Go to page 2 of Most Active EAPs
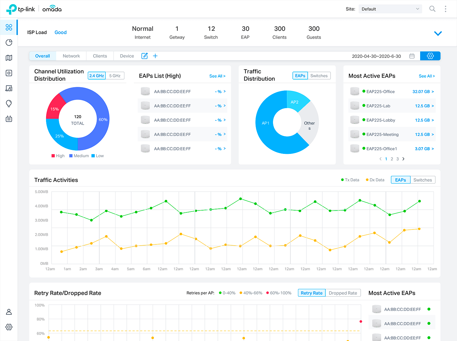 tap(392, 159)
